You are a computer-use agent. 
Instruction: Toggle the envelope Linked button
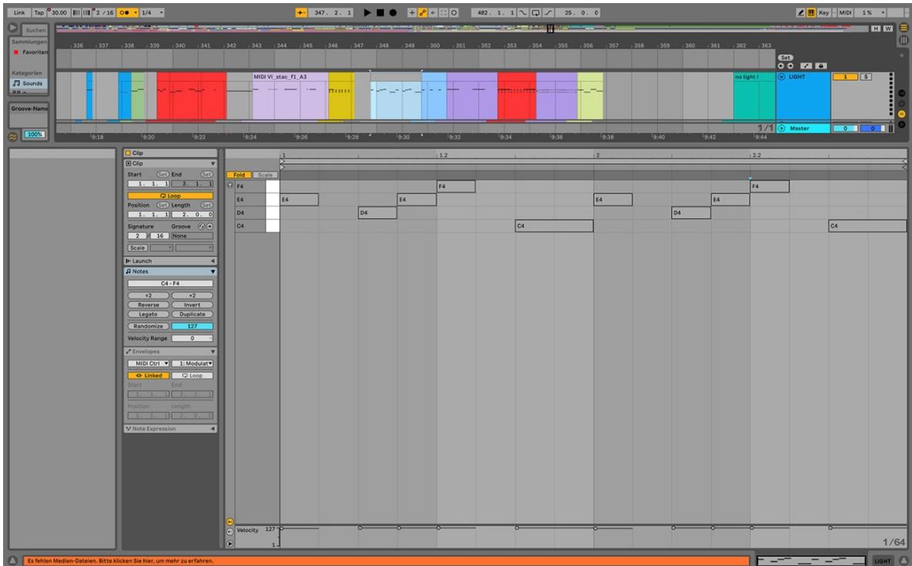(149, 376)
